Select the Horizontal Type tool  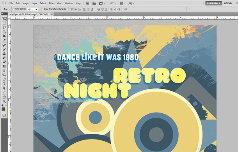click(x=4, y=84)
